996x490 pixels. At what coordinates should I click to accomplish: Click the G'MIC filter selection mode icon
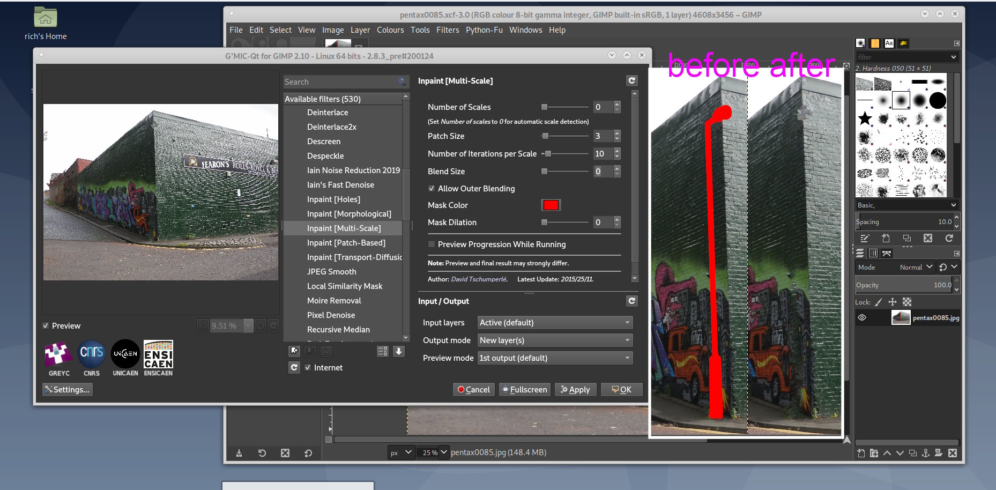coord(383,351)
